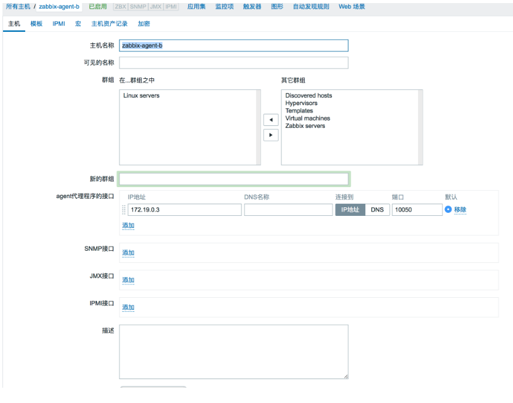Click the SNMP availability badge
This screenshot has width=513, height=403.
pyautogui.click(x=138, y=7)
